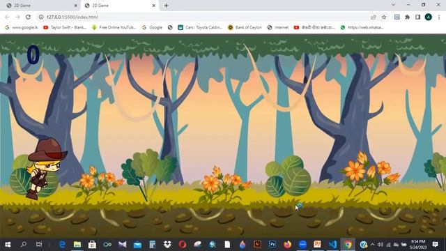The height and width of the screenshot is (251, 446).
Task: Open Zoom from the taskbar
Action: click(302, 245)
